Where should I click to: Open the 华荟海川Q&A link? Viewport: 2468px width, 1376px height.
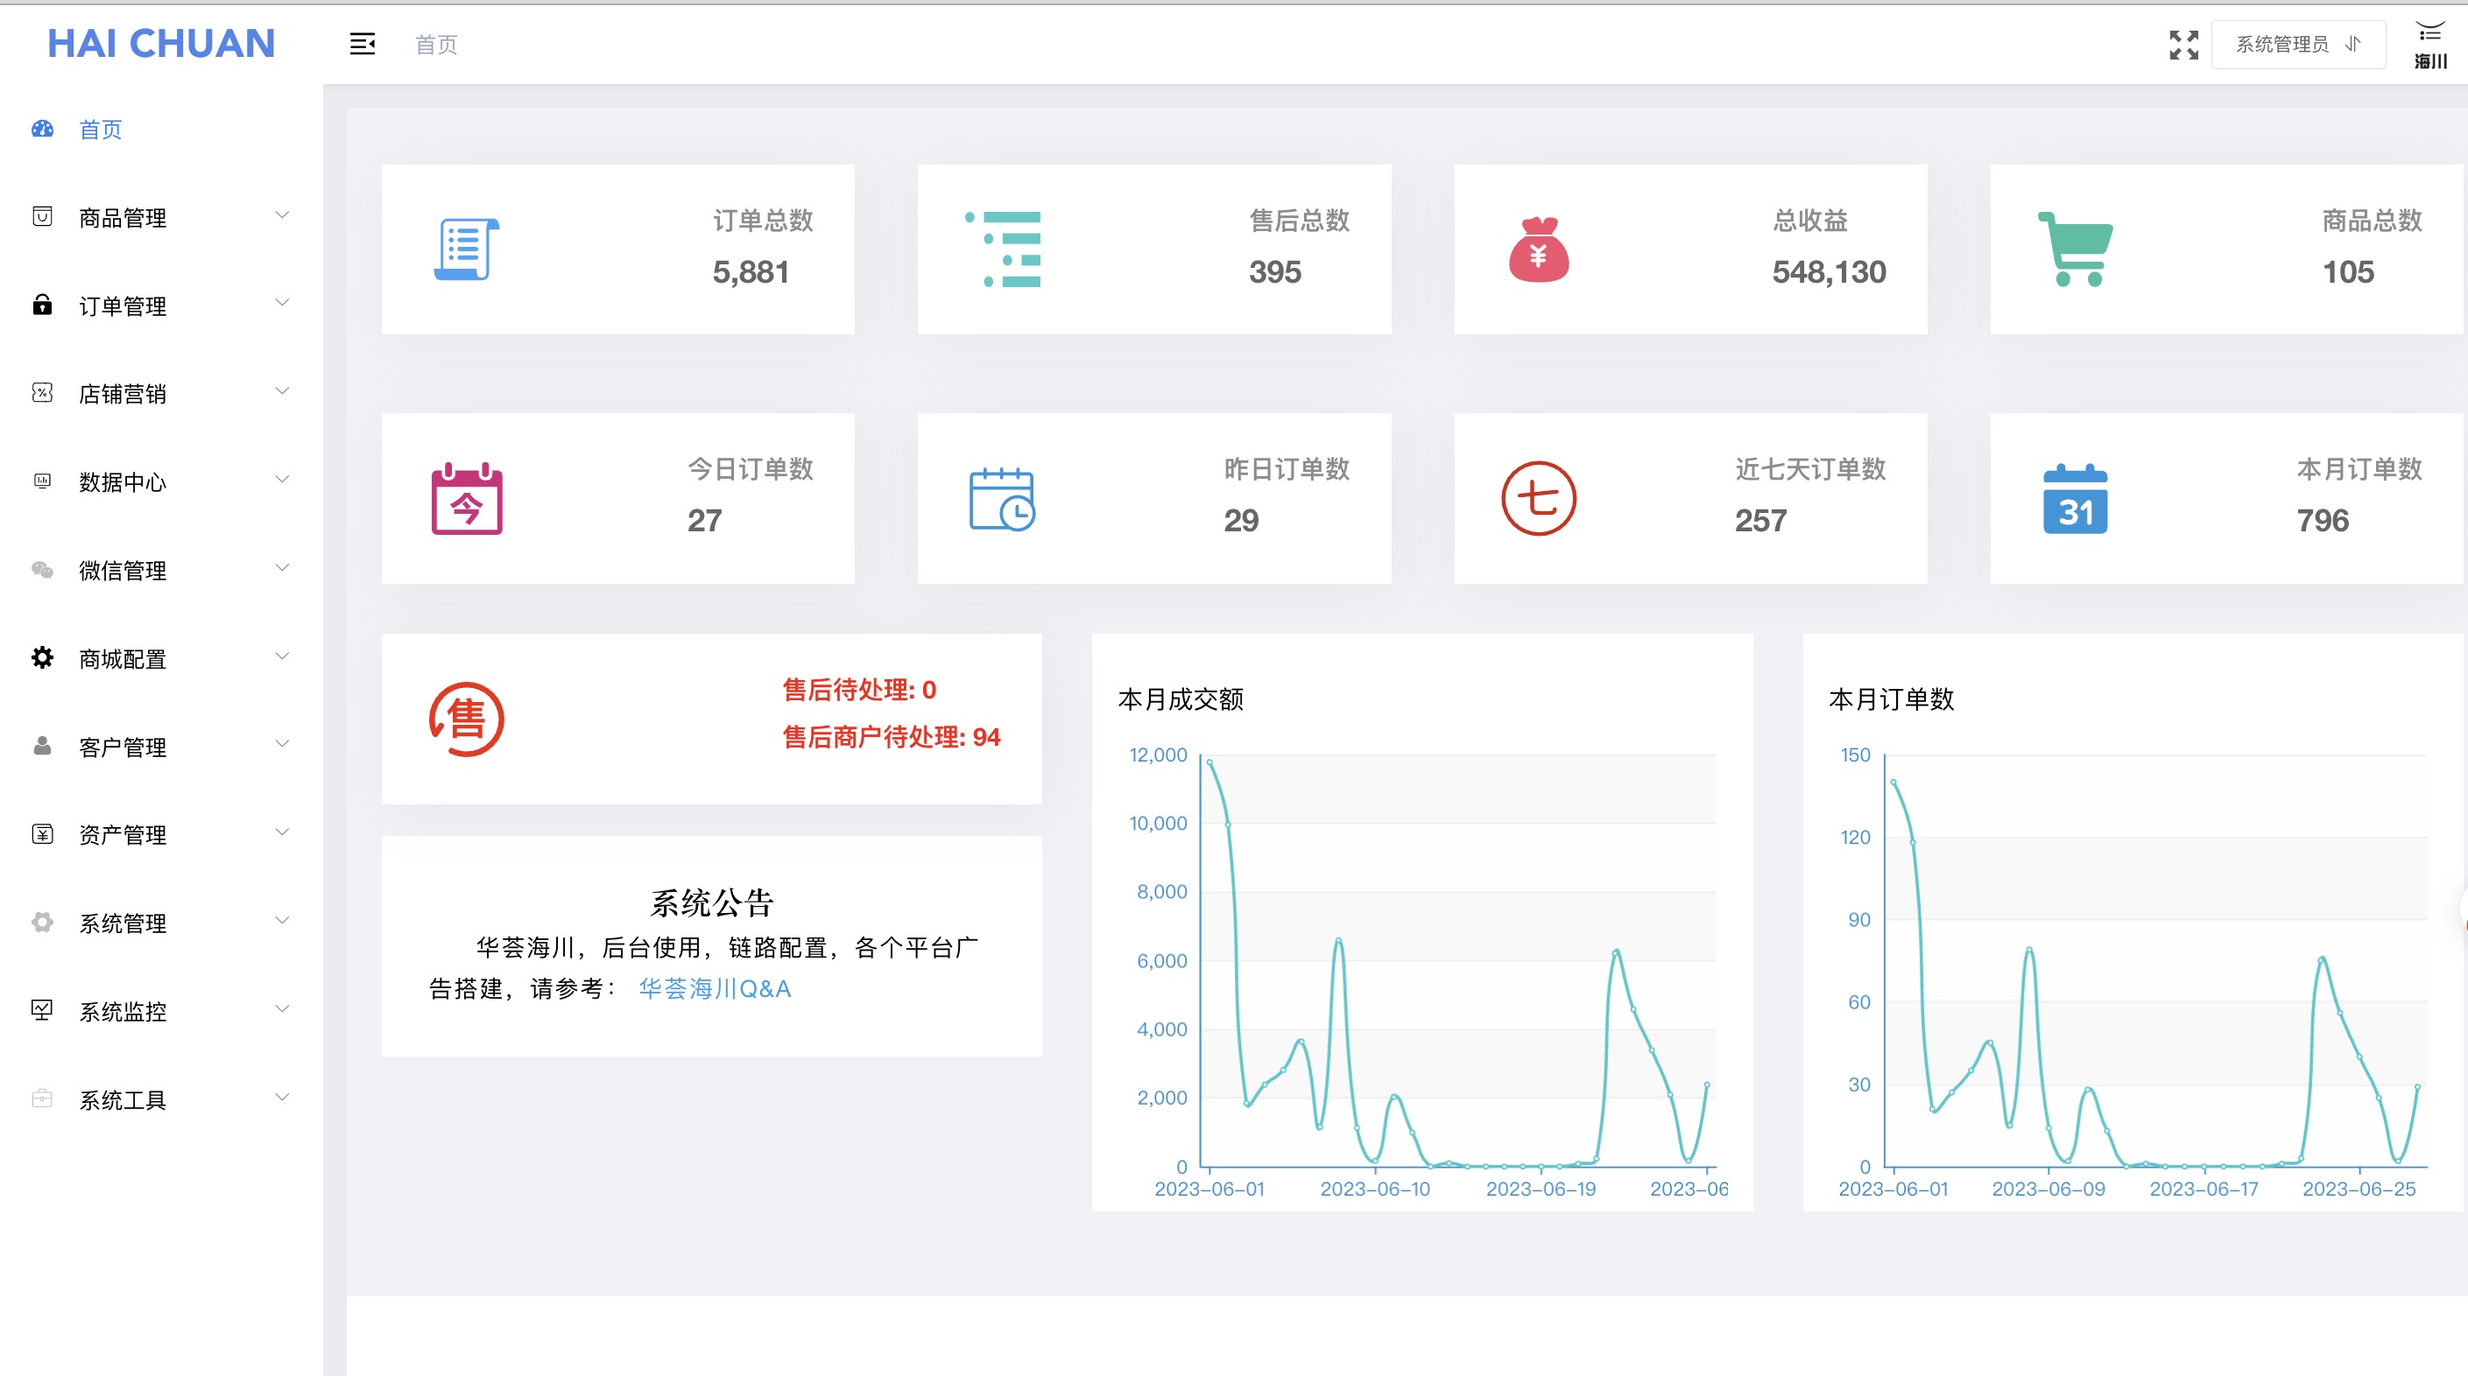(x=715, y=988)
